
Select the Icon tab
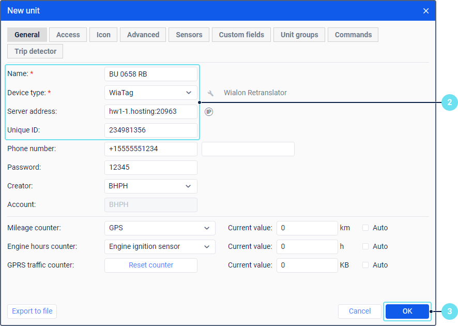(103, 35)
